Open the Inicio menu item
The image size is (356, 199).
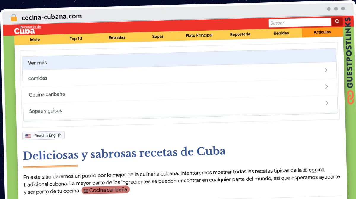tap(35, 40)
